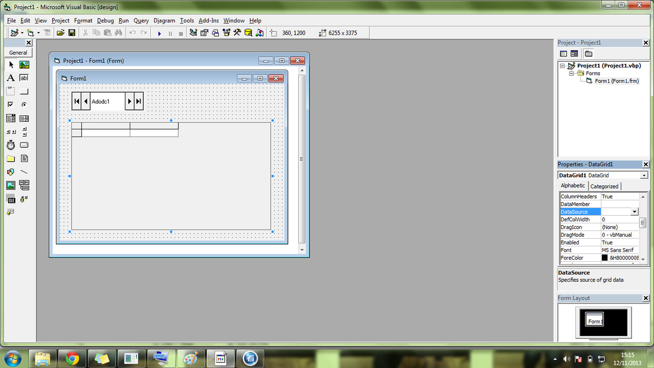Screen dimensions: 654x368
Task: Select Form1 (Form1.frm) in project tree
Action: tap(617, 81)
